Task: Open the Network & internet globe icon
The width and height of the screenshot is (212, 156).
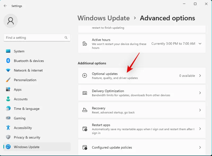Action: [x=8, y=70]
